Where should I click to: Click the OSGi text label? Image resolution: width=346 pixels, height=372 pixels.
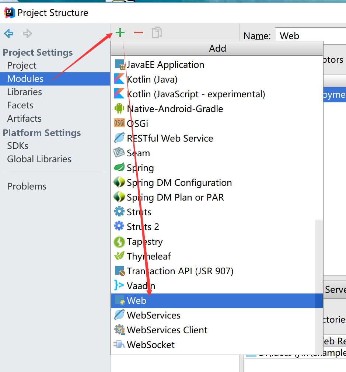point(137,124)
